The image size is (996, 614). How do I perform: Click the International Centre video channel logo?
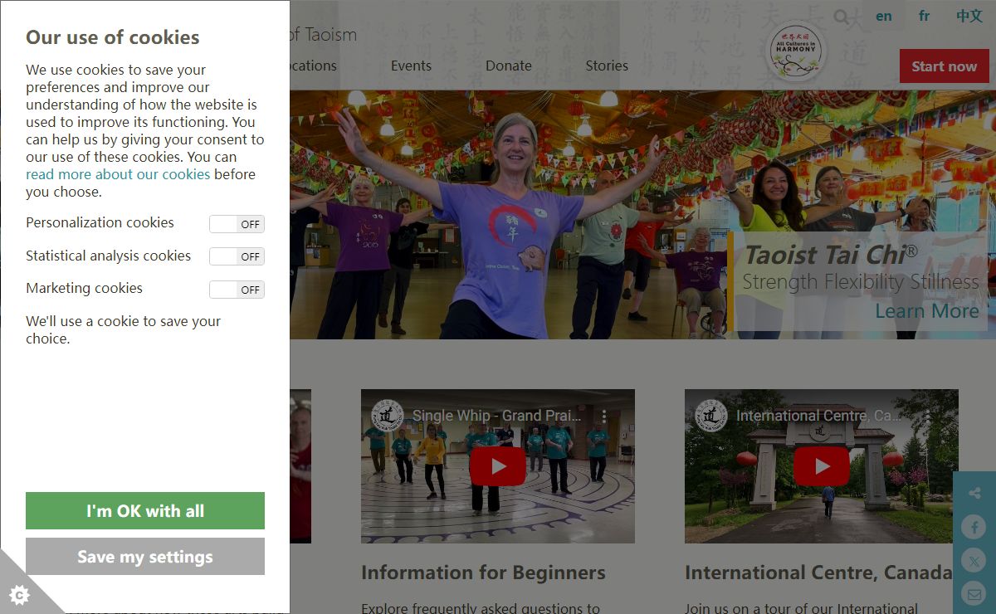point(711,415)
